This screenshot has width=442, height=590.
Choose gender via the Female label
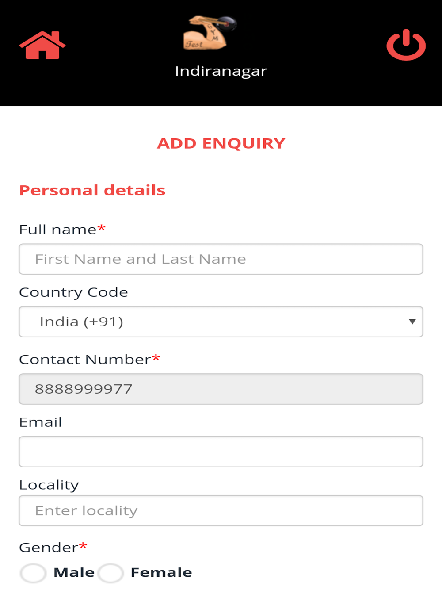(161, 573)
